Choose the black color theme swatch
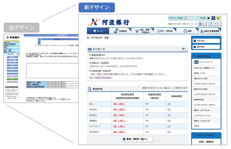The image size is (231, 149). click(x=208, y=18)
